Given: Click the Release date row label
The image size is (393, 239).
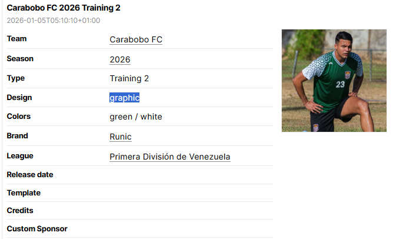Looking at the screenshot, I should click(30, 175).
